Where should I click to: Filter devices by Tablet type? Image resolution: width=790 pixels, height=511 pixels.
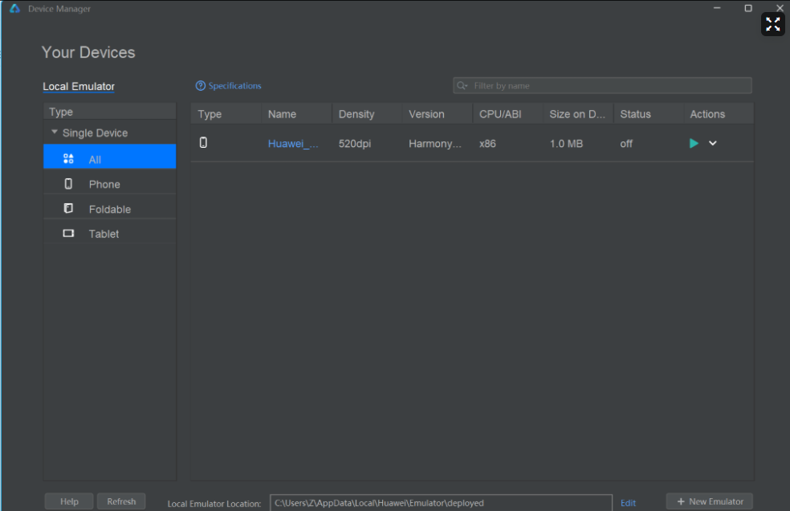click(x=109, y=234)
